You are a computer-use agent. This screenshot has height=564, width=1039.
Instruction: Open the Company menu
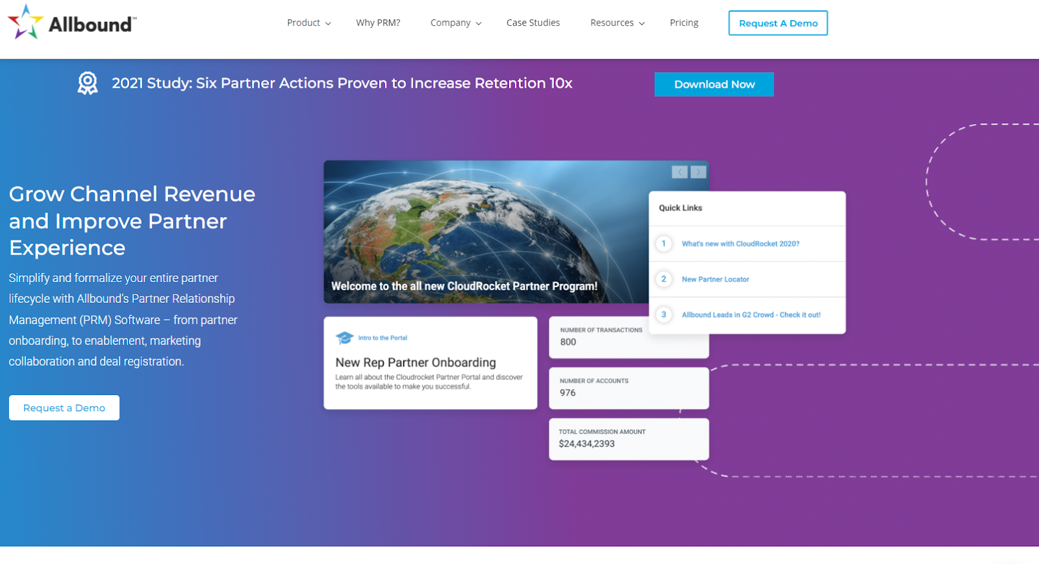pos(456,23)
